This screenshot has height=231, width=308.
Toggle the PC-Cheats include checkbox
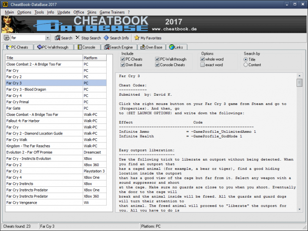(123, 59)
